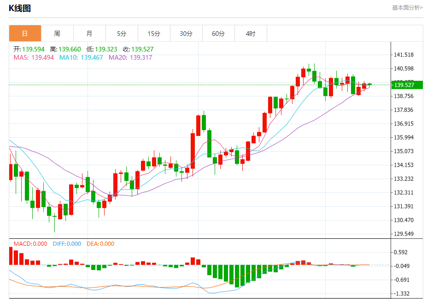The height and width of the screenshot is (299, 427).
Task: Click the 高: 139.660 high value
Action: point(65,49)
